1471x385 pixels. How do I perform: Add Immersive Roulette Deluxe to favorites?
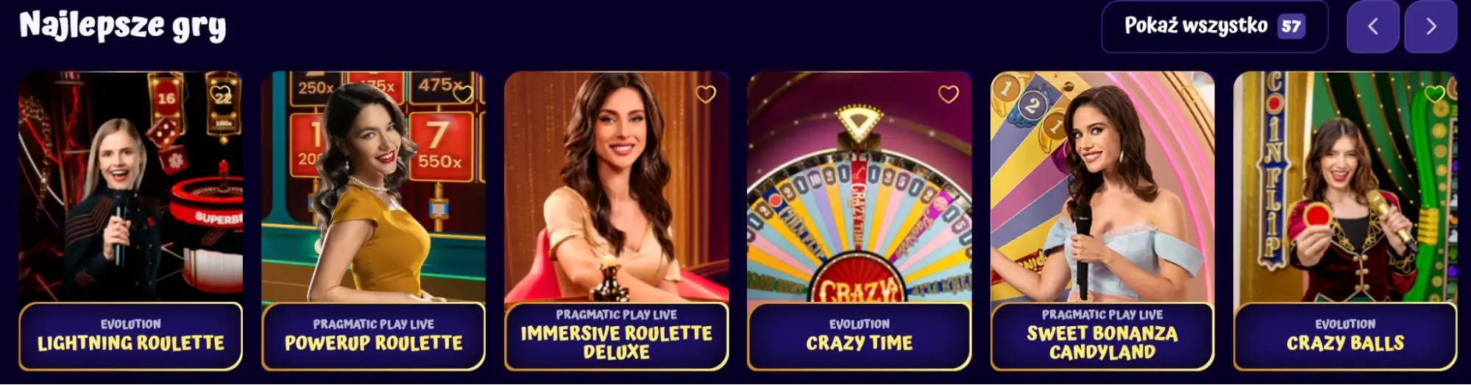coord(706,94)
